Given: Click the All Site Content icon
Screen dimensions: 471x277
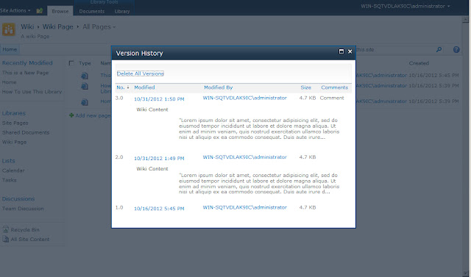Looking at the screenshot, I should pos(5,239).
